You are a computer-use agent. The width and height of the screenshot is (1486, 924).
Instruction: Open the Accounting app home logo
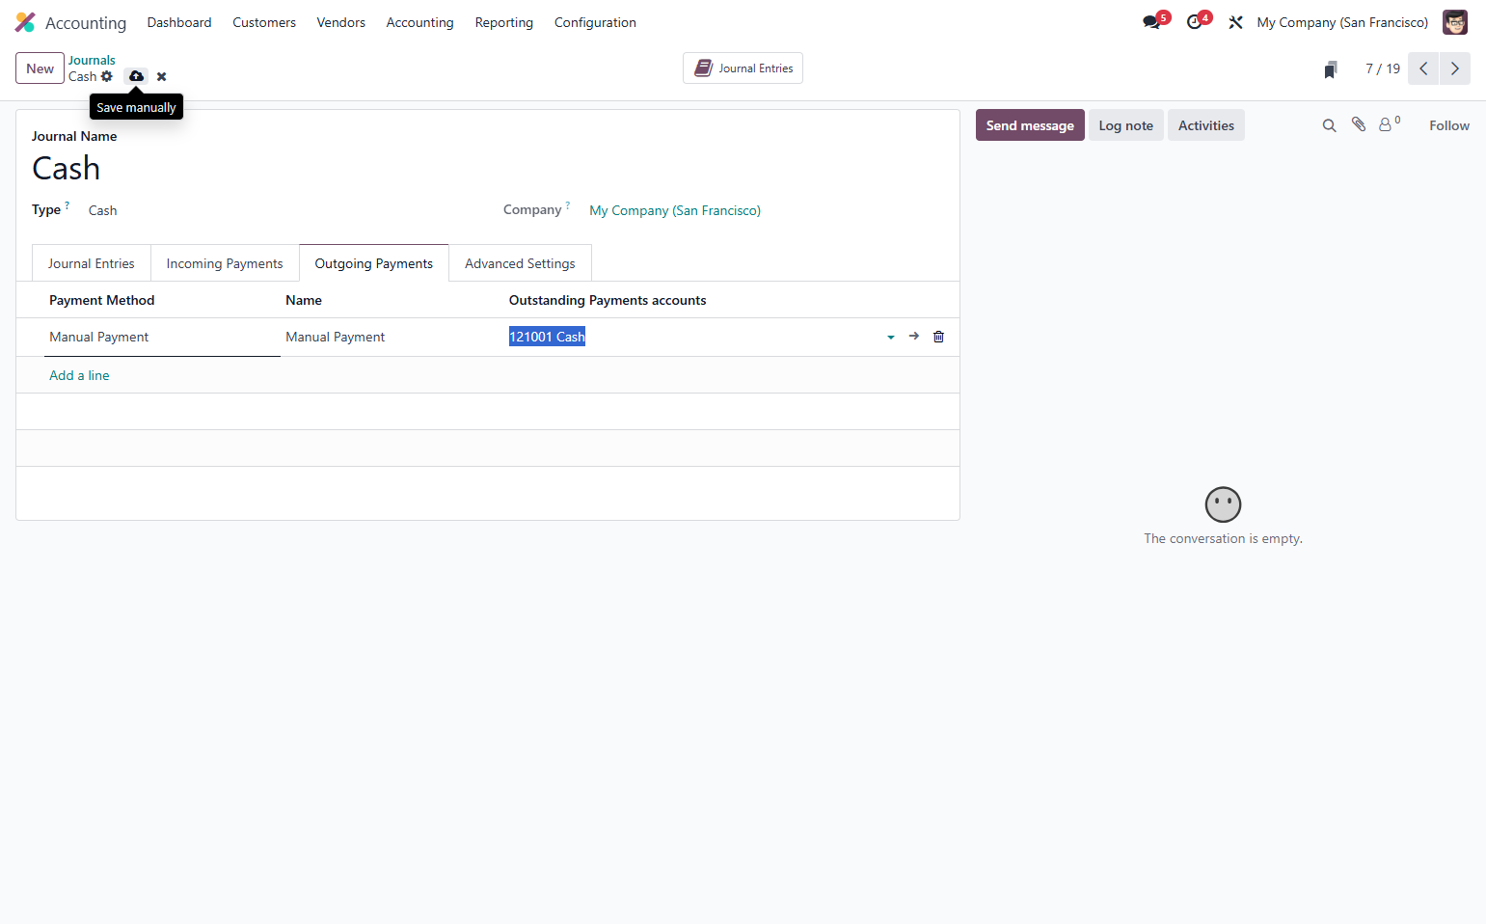25,22
